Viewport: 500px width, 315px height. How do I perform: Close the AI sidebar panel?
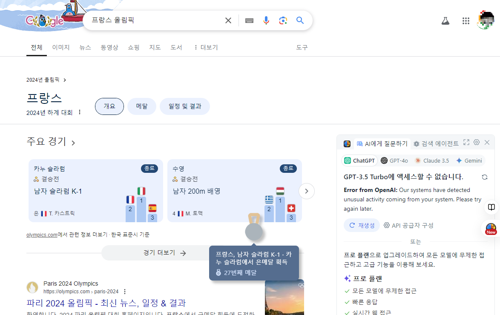487,142
